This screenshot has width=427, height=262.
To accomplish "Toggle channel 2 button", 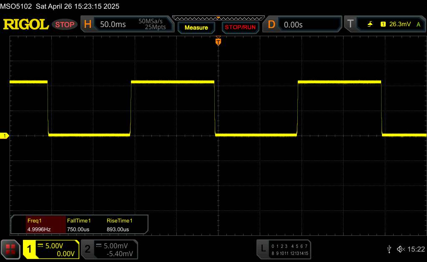I will coord(88,249).
